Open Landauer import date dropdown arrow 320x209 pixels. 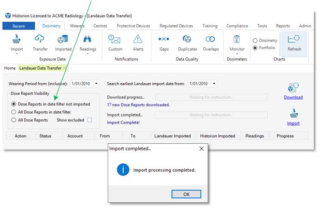pyautogui.click(x=214, y=84)
